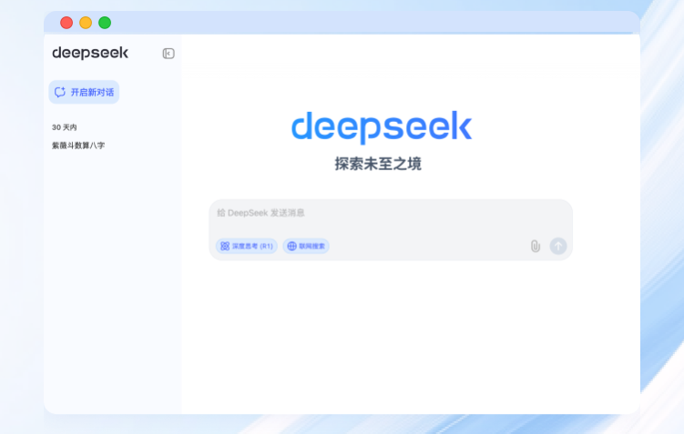The width and height of the screenshot is (684, 434).
Task: Minimize the window with yellow button
Action: [86, 23]
